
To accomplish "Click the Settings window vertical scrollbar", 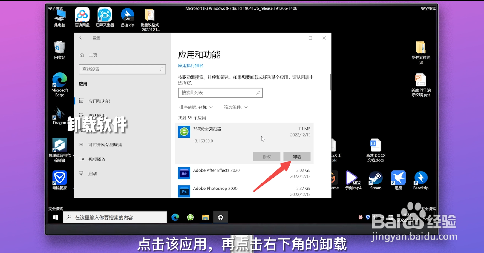I will [330, 82].
